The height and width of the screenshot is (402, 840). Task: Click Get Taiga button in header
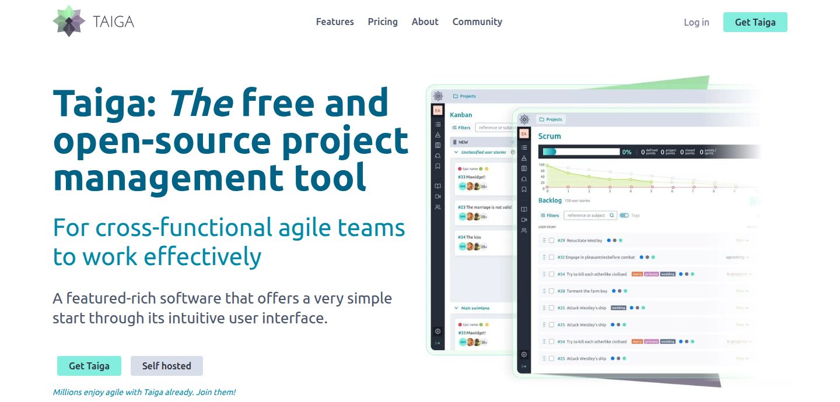click(755, 22)
